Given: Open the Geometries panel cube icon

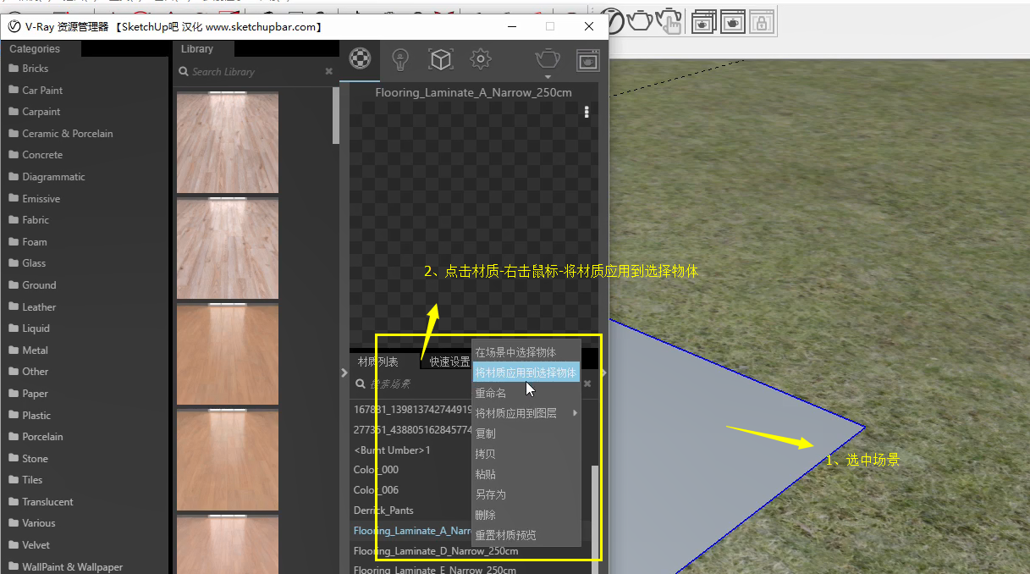Looking at the screenshot, I should [x=440, y=59].
